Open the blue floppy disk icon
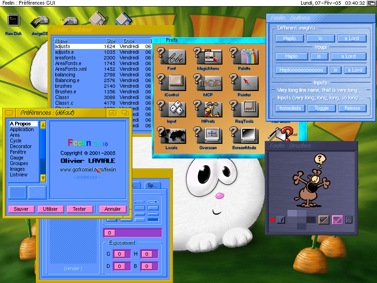The image size is (377, 283). [123, 18]
